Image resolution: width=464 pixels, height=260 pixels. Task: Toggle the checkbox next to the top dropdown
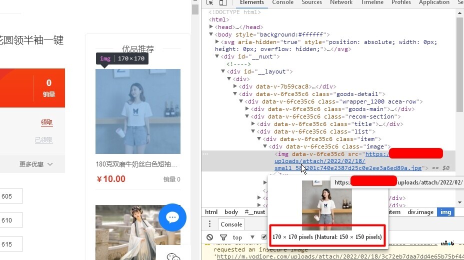click(x=264, y=236)
